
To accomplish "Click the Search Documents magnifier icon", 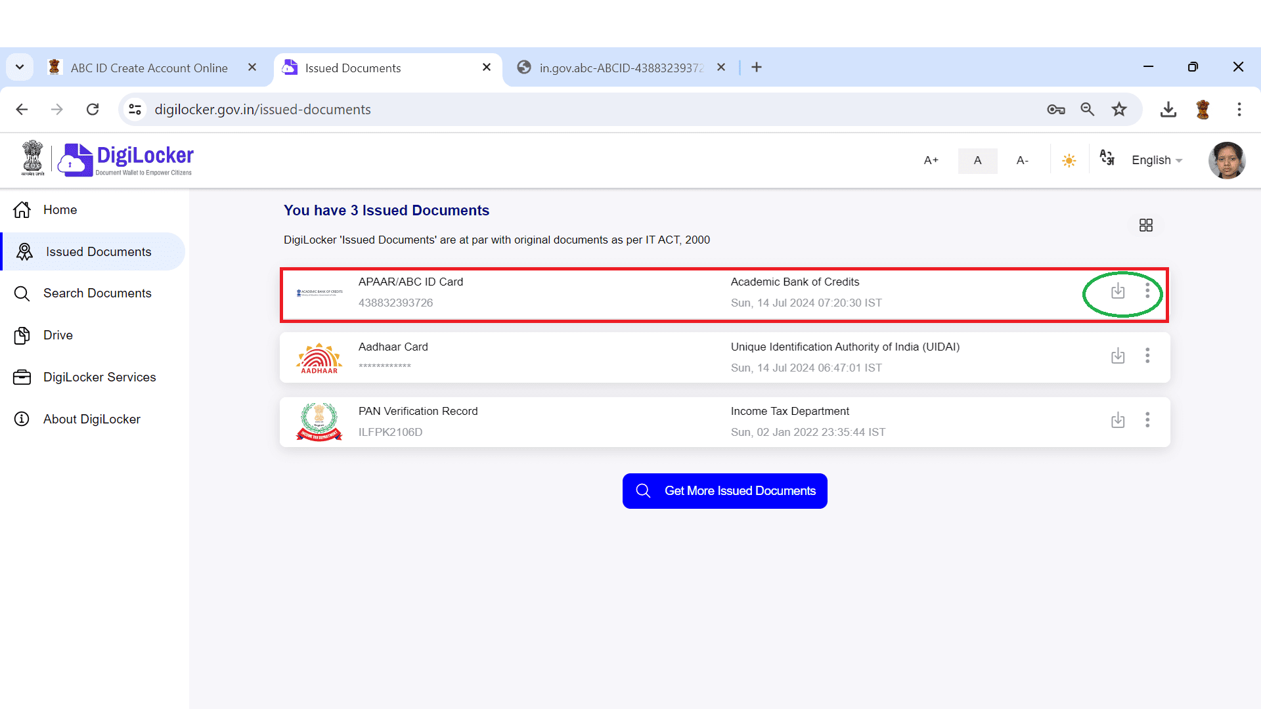I will tap(22, 293).
